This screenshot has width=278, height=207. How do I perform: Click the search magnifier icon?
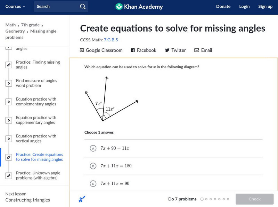pos(82,7)
